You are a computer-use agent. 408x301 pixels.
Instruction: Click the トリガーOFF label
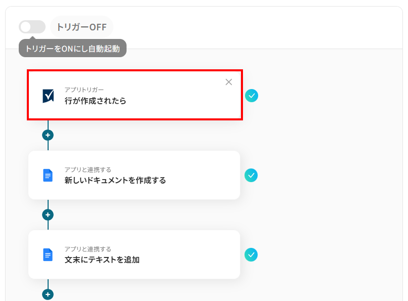(81, 27)
